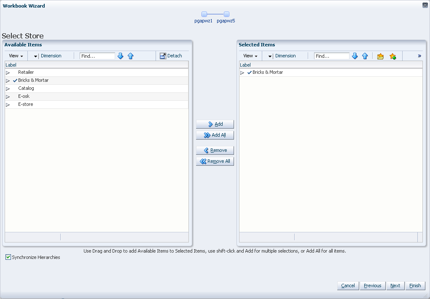Close the Workbook Wizard dialog
This screenshot has height=299, width=430.
tap(425, 5)
